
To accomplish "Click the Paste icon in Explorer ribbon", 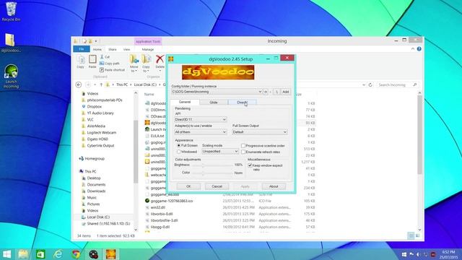I will pyautogui.click(x=92, y=61).
